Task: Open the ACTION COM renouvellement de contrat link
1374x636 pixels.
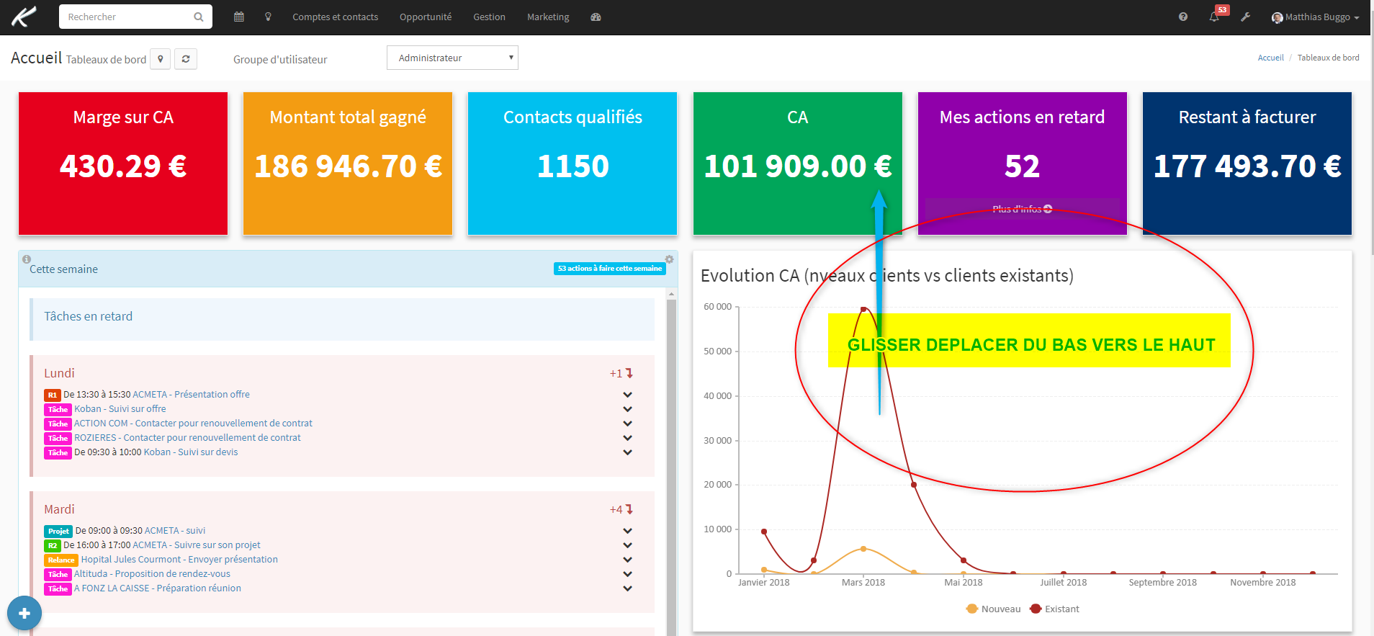Action: [193, 423]
